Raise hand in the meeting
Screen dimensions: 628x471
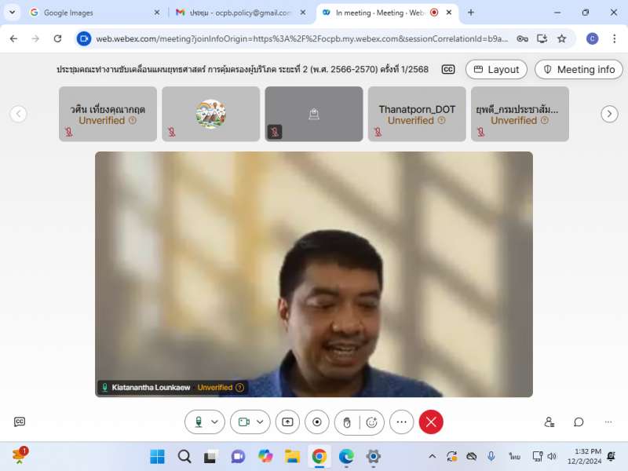(347, 422)
